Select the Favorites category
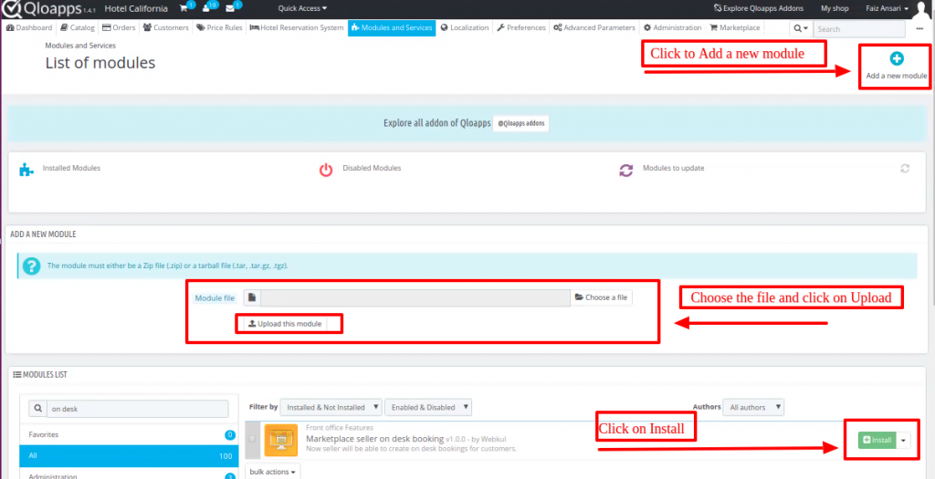Viewport: 935px width, 479px height. [x=129, y=435]
